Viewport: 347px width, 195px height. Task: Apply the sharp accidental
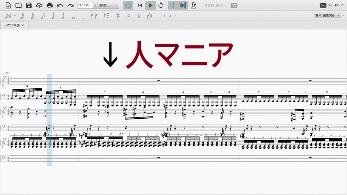click(x=118, y=16)
